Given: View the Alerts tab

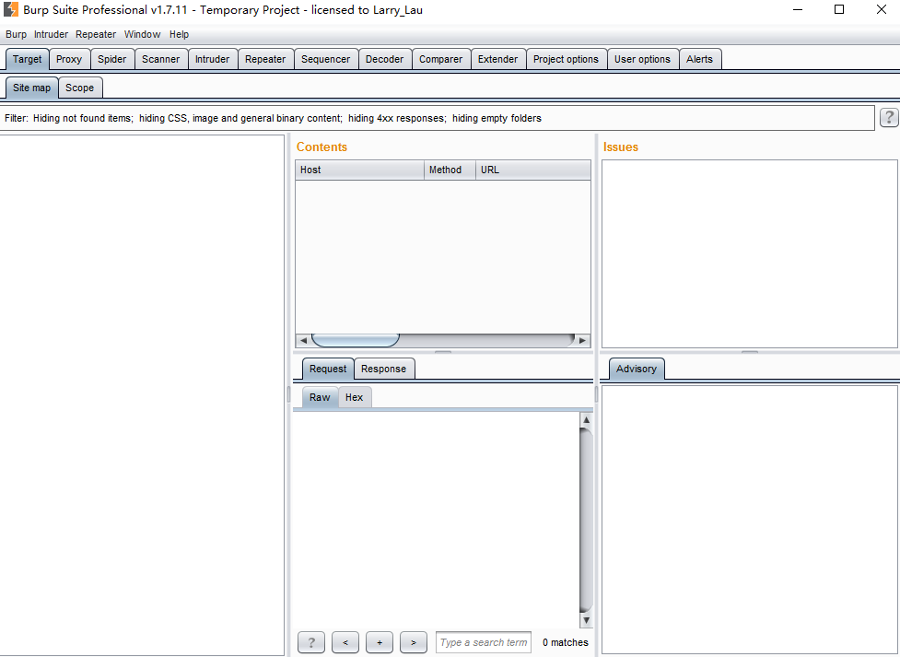Looking at the screenshot, I should [700, 59].
